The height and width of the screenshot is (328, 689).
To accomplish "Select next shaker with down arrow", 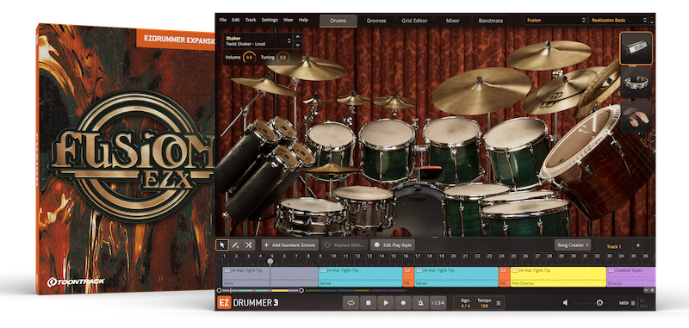I will click(x=297, y=45).
